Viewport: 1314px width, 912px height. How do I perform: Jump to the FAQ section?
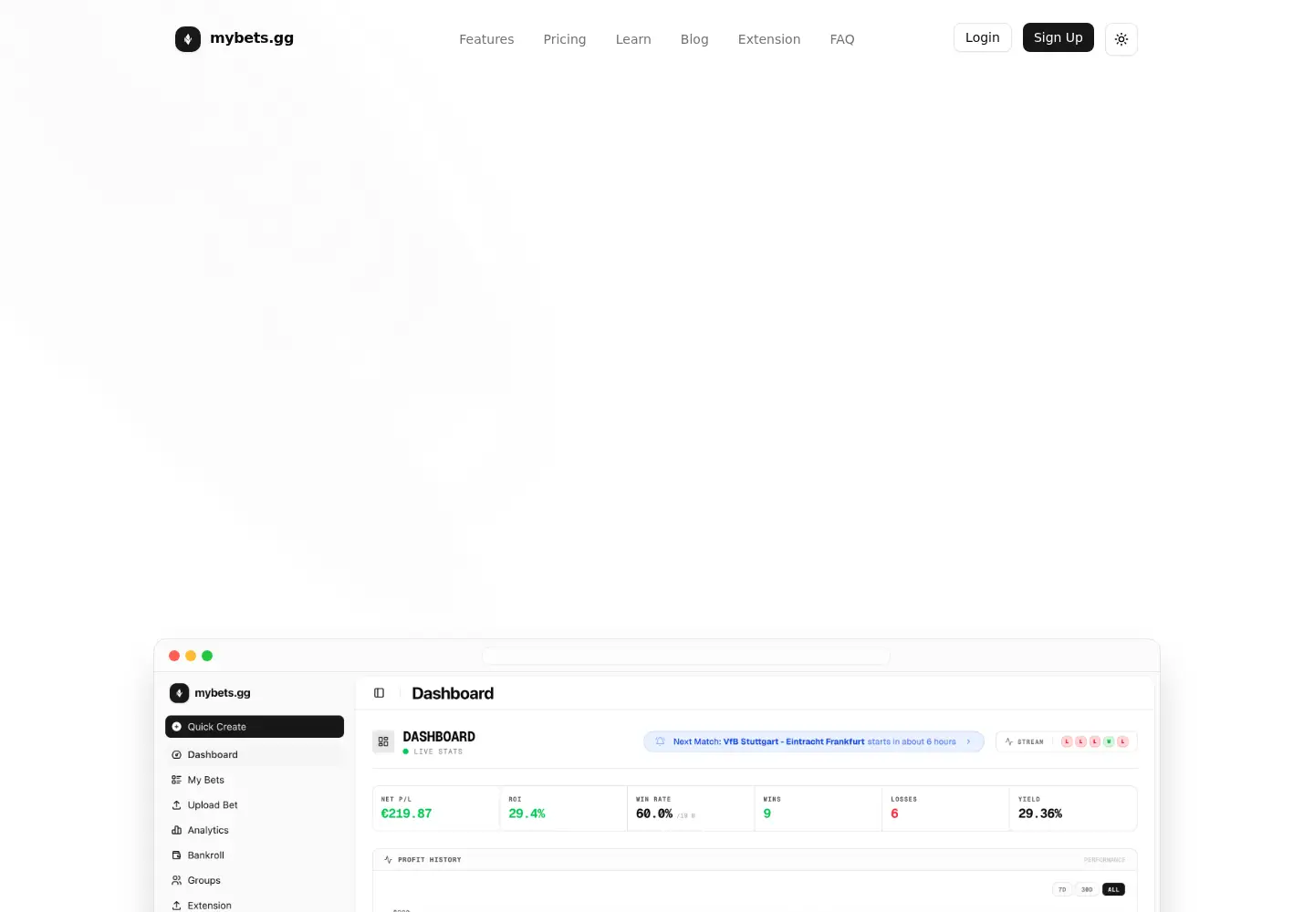click(842, 39)
